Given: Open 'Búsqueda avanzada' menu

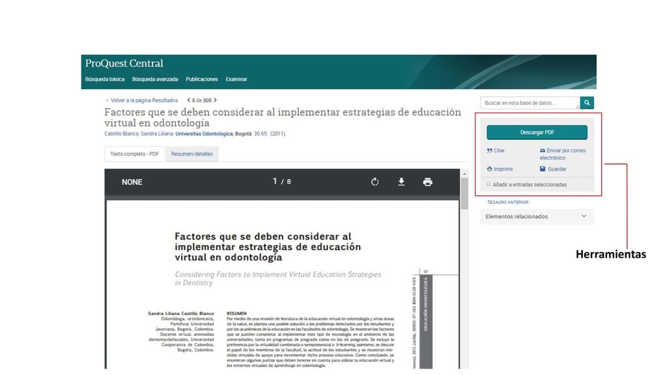Looking at the screenshot, I should pos(155,79).
